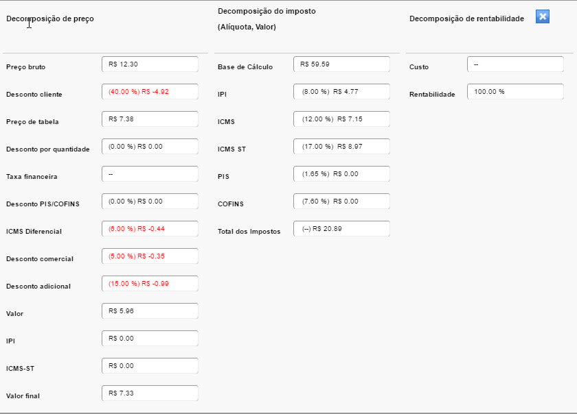This screenshot has height=414, width=577.
Task: Click the Custo field
Action: (x=516, y=64)
